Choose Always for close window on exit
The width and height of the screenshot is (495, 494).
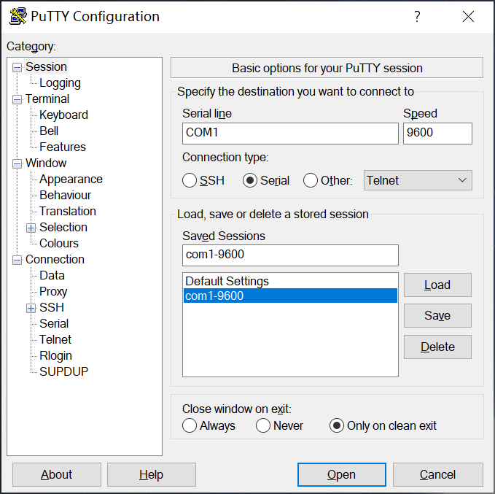pyautogui.click(x=190, y=425)
